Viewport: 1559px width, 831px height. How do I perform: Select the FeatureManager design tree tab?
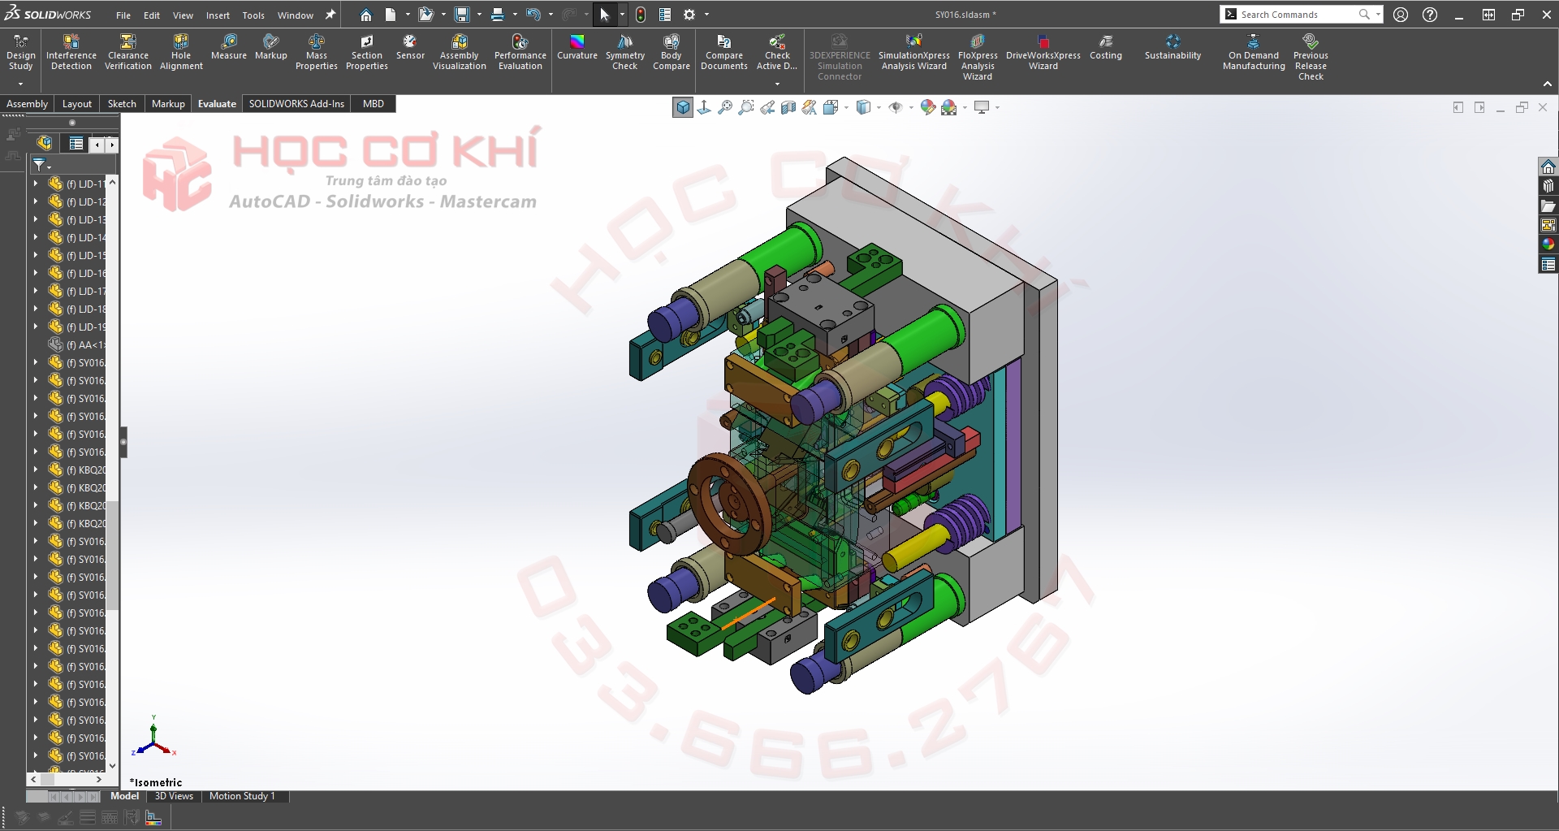45,144
